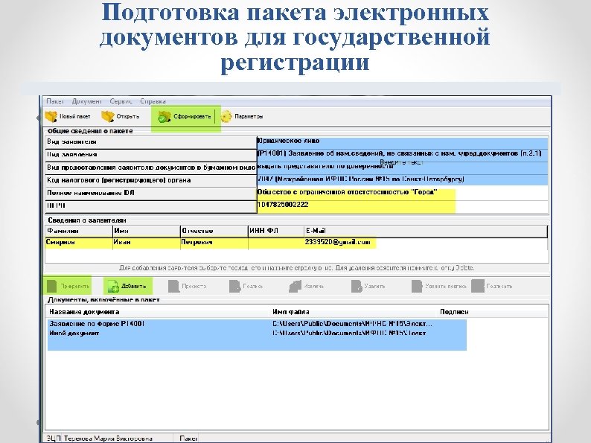The height and width of the screenshot is (443, 591).
Task: Open the Вид заявления Р14001 field
Action: click(402, 154)
